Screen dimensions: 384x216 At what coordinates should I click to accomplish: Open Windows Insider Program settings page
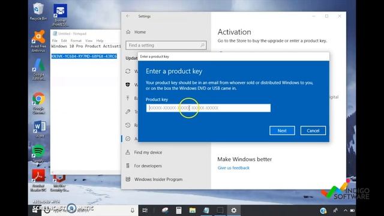(158, 179)
